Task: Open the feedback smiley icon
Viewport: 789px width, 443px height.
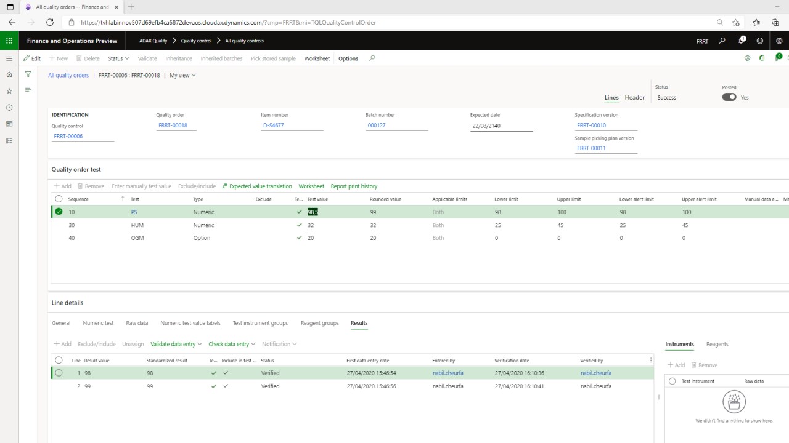Action: pyautogui.click(x=760, y=41)
